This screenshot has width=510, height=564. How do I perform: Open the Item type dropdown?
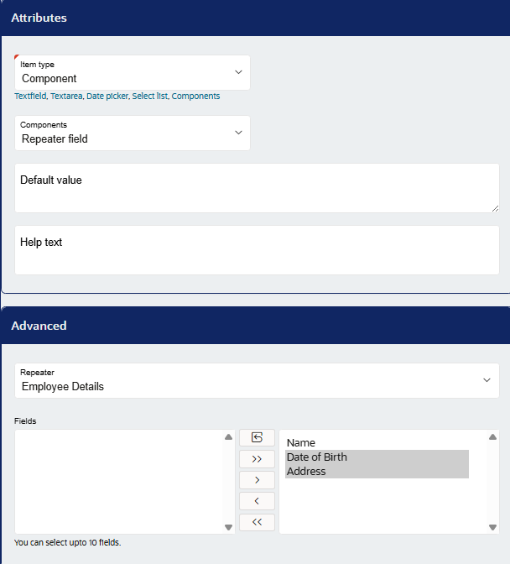coord(133,73)
